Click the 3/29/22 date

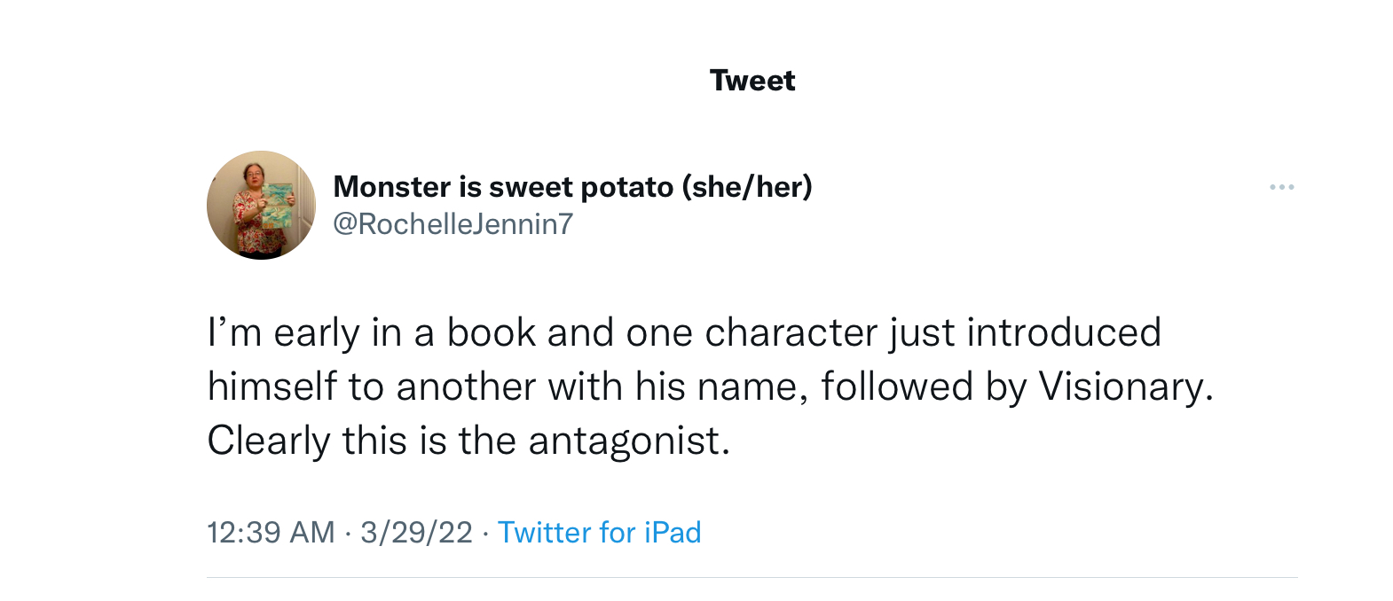[416, 532]
